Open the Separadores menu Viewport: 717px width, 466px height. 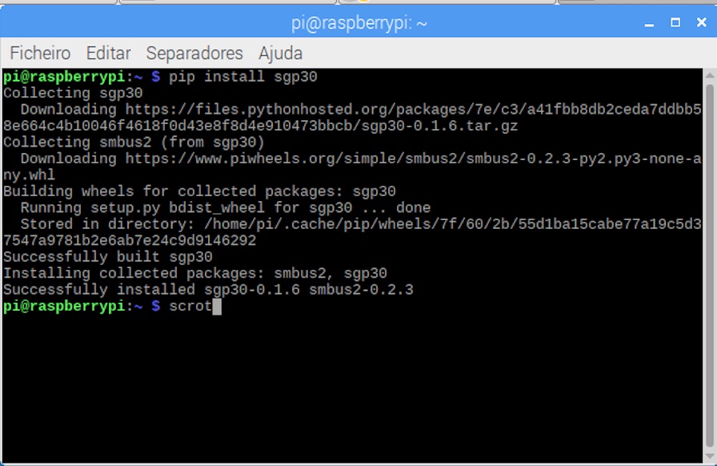(194, 53)
